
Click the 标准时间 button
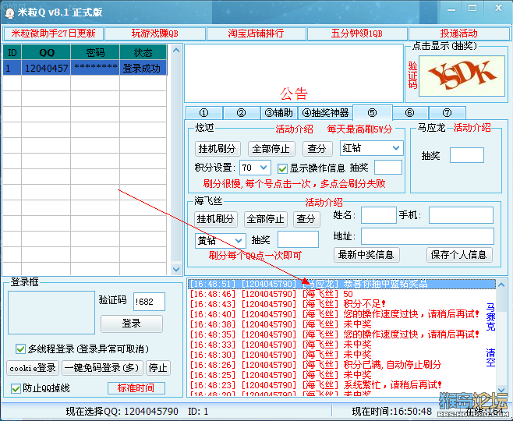[x=136, y=388]
